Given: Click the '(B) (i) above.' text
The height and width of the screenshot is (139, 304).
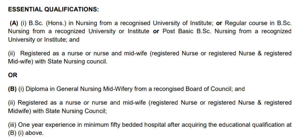Looking at the screenshot, I should point(26,133).
